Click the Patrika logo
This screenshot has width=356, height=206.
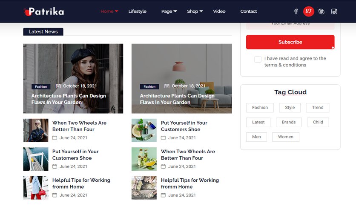[44, 11]
